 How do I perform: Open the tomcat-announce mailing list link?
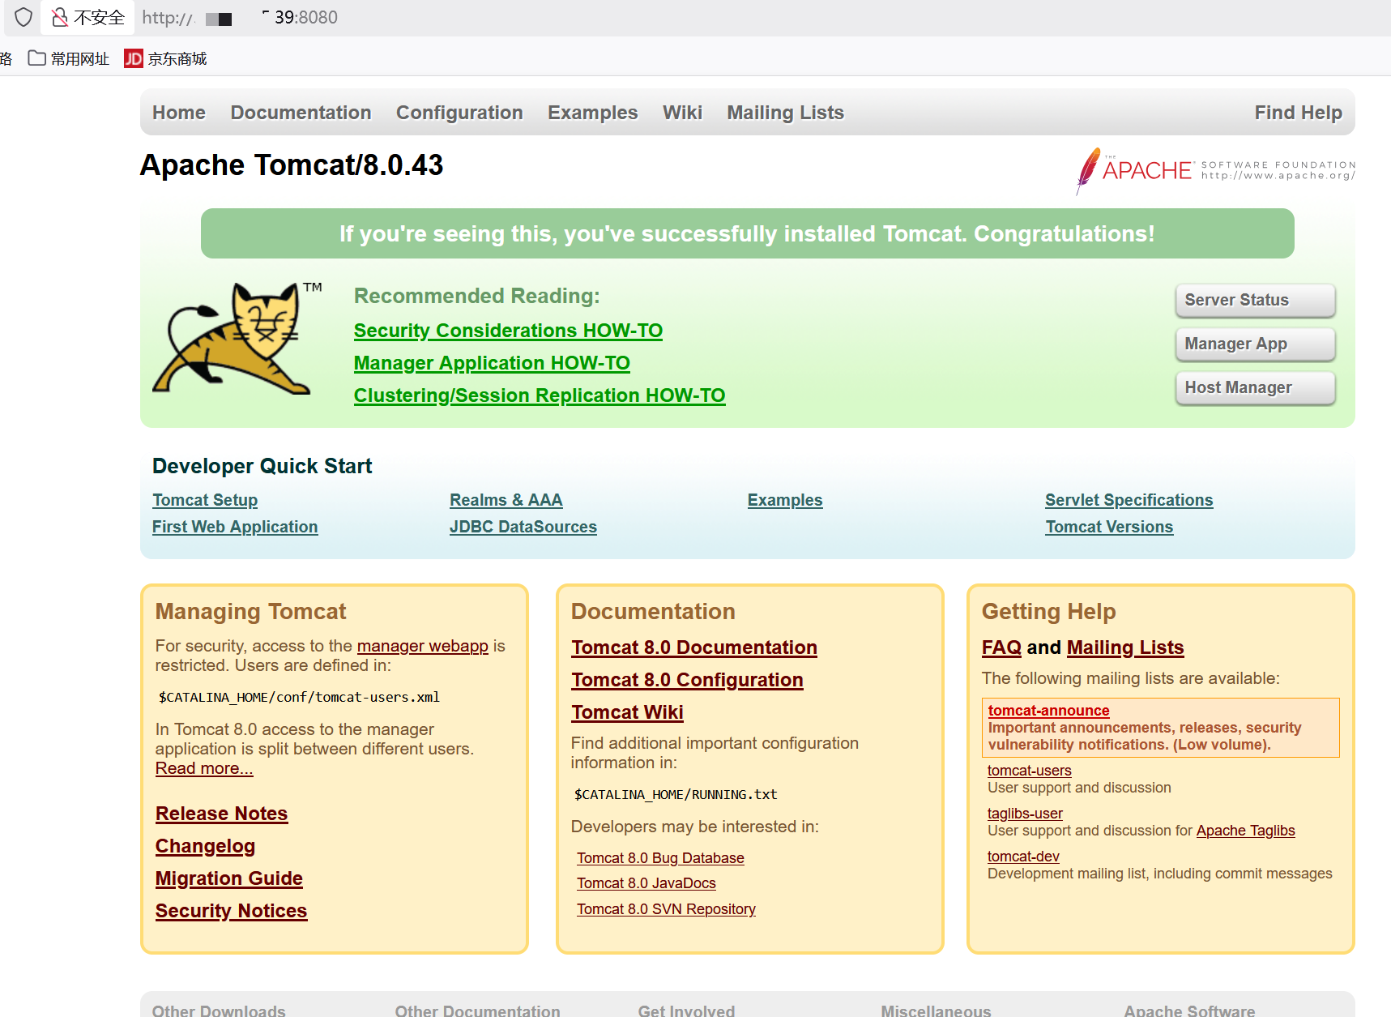[1048, 711]
